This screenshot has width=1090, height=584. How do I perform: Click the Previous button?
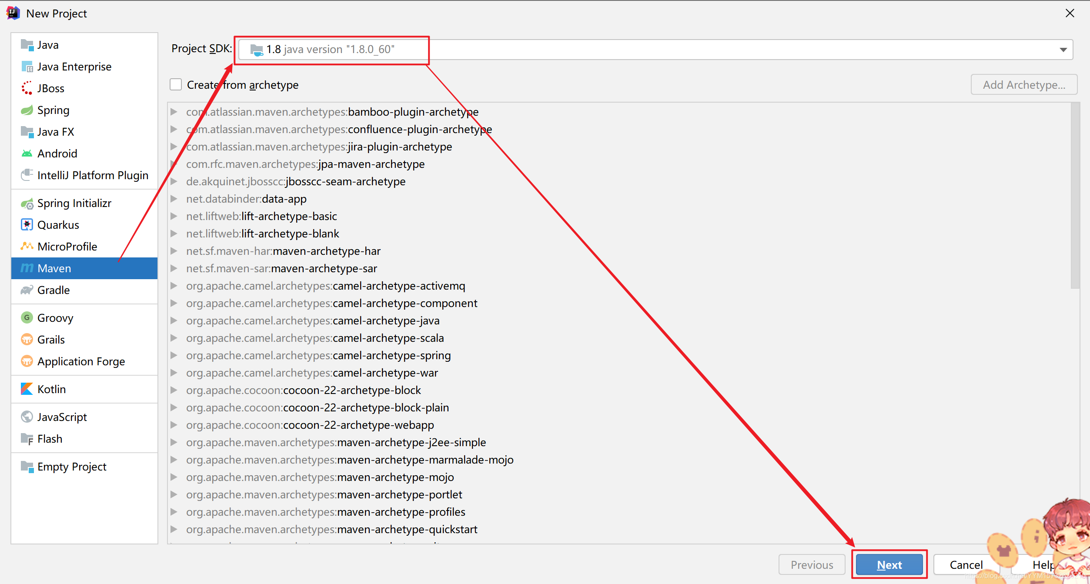tap(812, 565)
